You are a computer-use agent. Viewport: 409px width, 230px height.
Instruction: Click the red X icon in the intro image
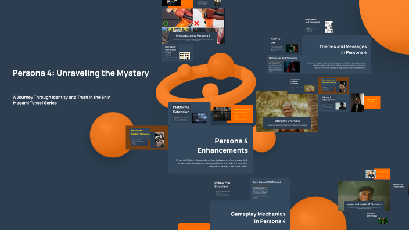point(196,23)
